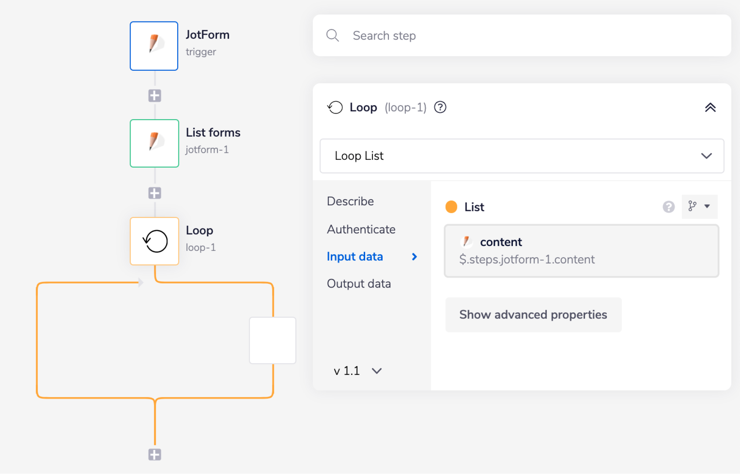Screen dimensions: 740x474
Task: Open help for the Loop step
Action: pos(440,107)
